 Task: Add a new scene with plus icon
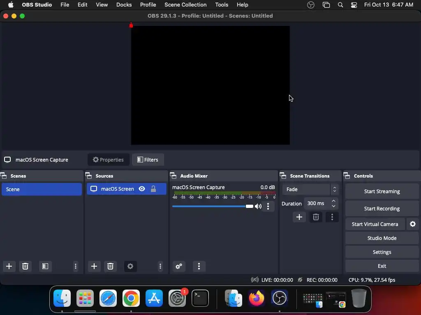(9, 266)
